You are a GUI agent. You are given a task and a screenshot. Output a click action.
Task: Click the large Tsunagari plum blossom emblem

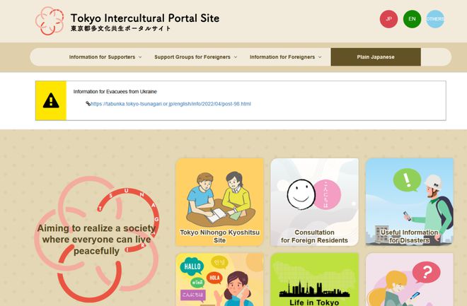point(96,239)
